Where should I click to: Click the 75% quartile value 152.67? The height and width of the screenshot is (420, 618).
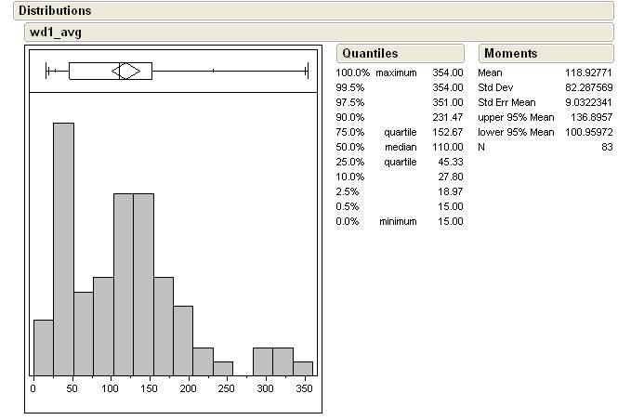(x=447, y=132)
